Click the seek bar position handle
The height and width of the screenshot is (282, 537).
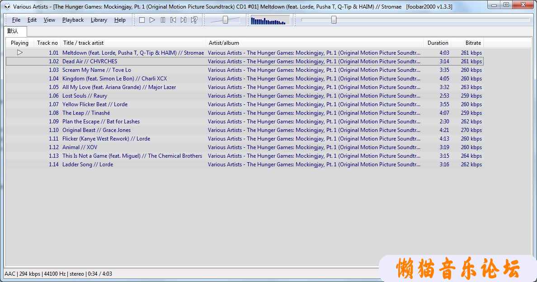[x=334, y=20]
